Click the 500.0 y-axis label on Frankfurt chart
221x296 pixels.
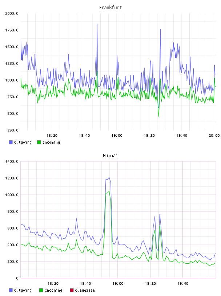point(13,114)
